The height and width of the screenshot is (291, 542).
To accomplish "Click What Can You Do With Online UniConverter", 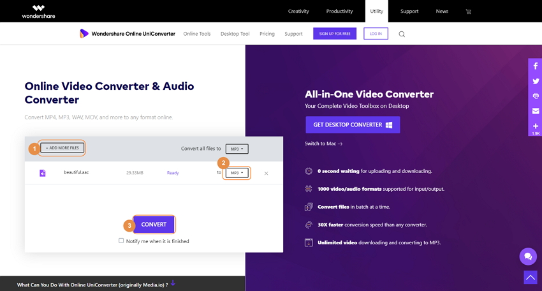I will pos(92,285).
